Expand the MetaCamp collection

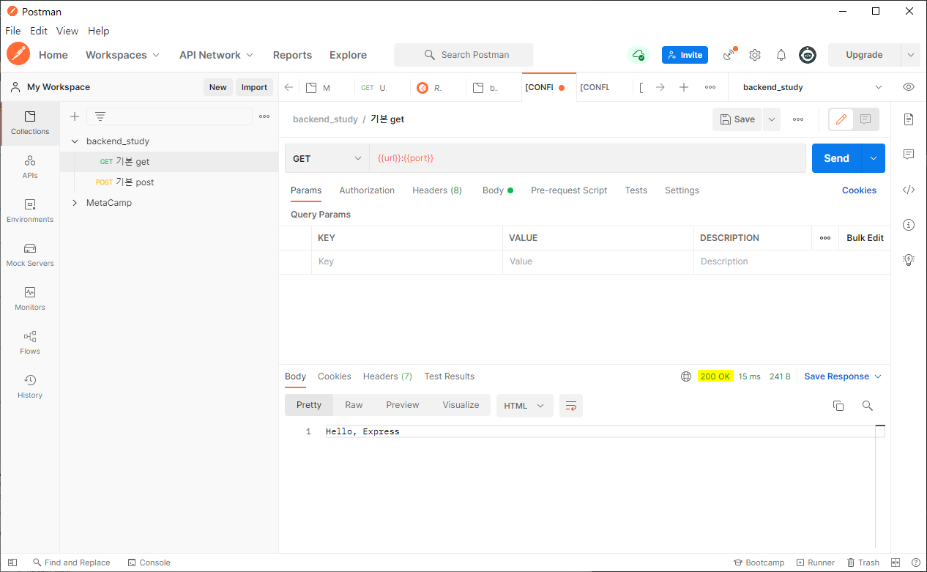coord(74,203)
